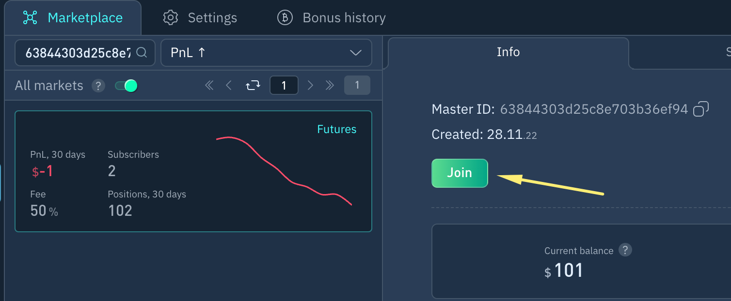Open the Bonus history tab
The height and width of the screenshot is (301, 731).
coord(332,18)
